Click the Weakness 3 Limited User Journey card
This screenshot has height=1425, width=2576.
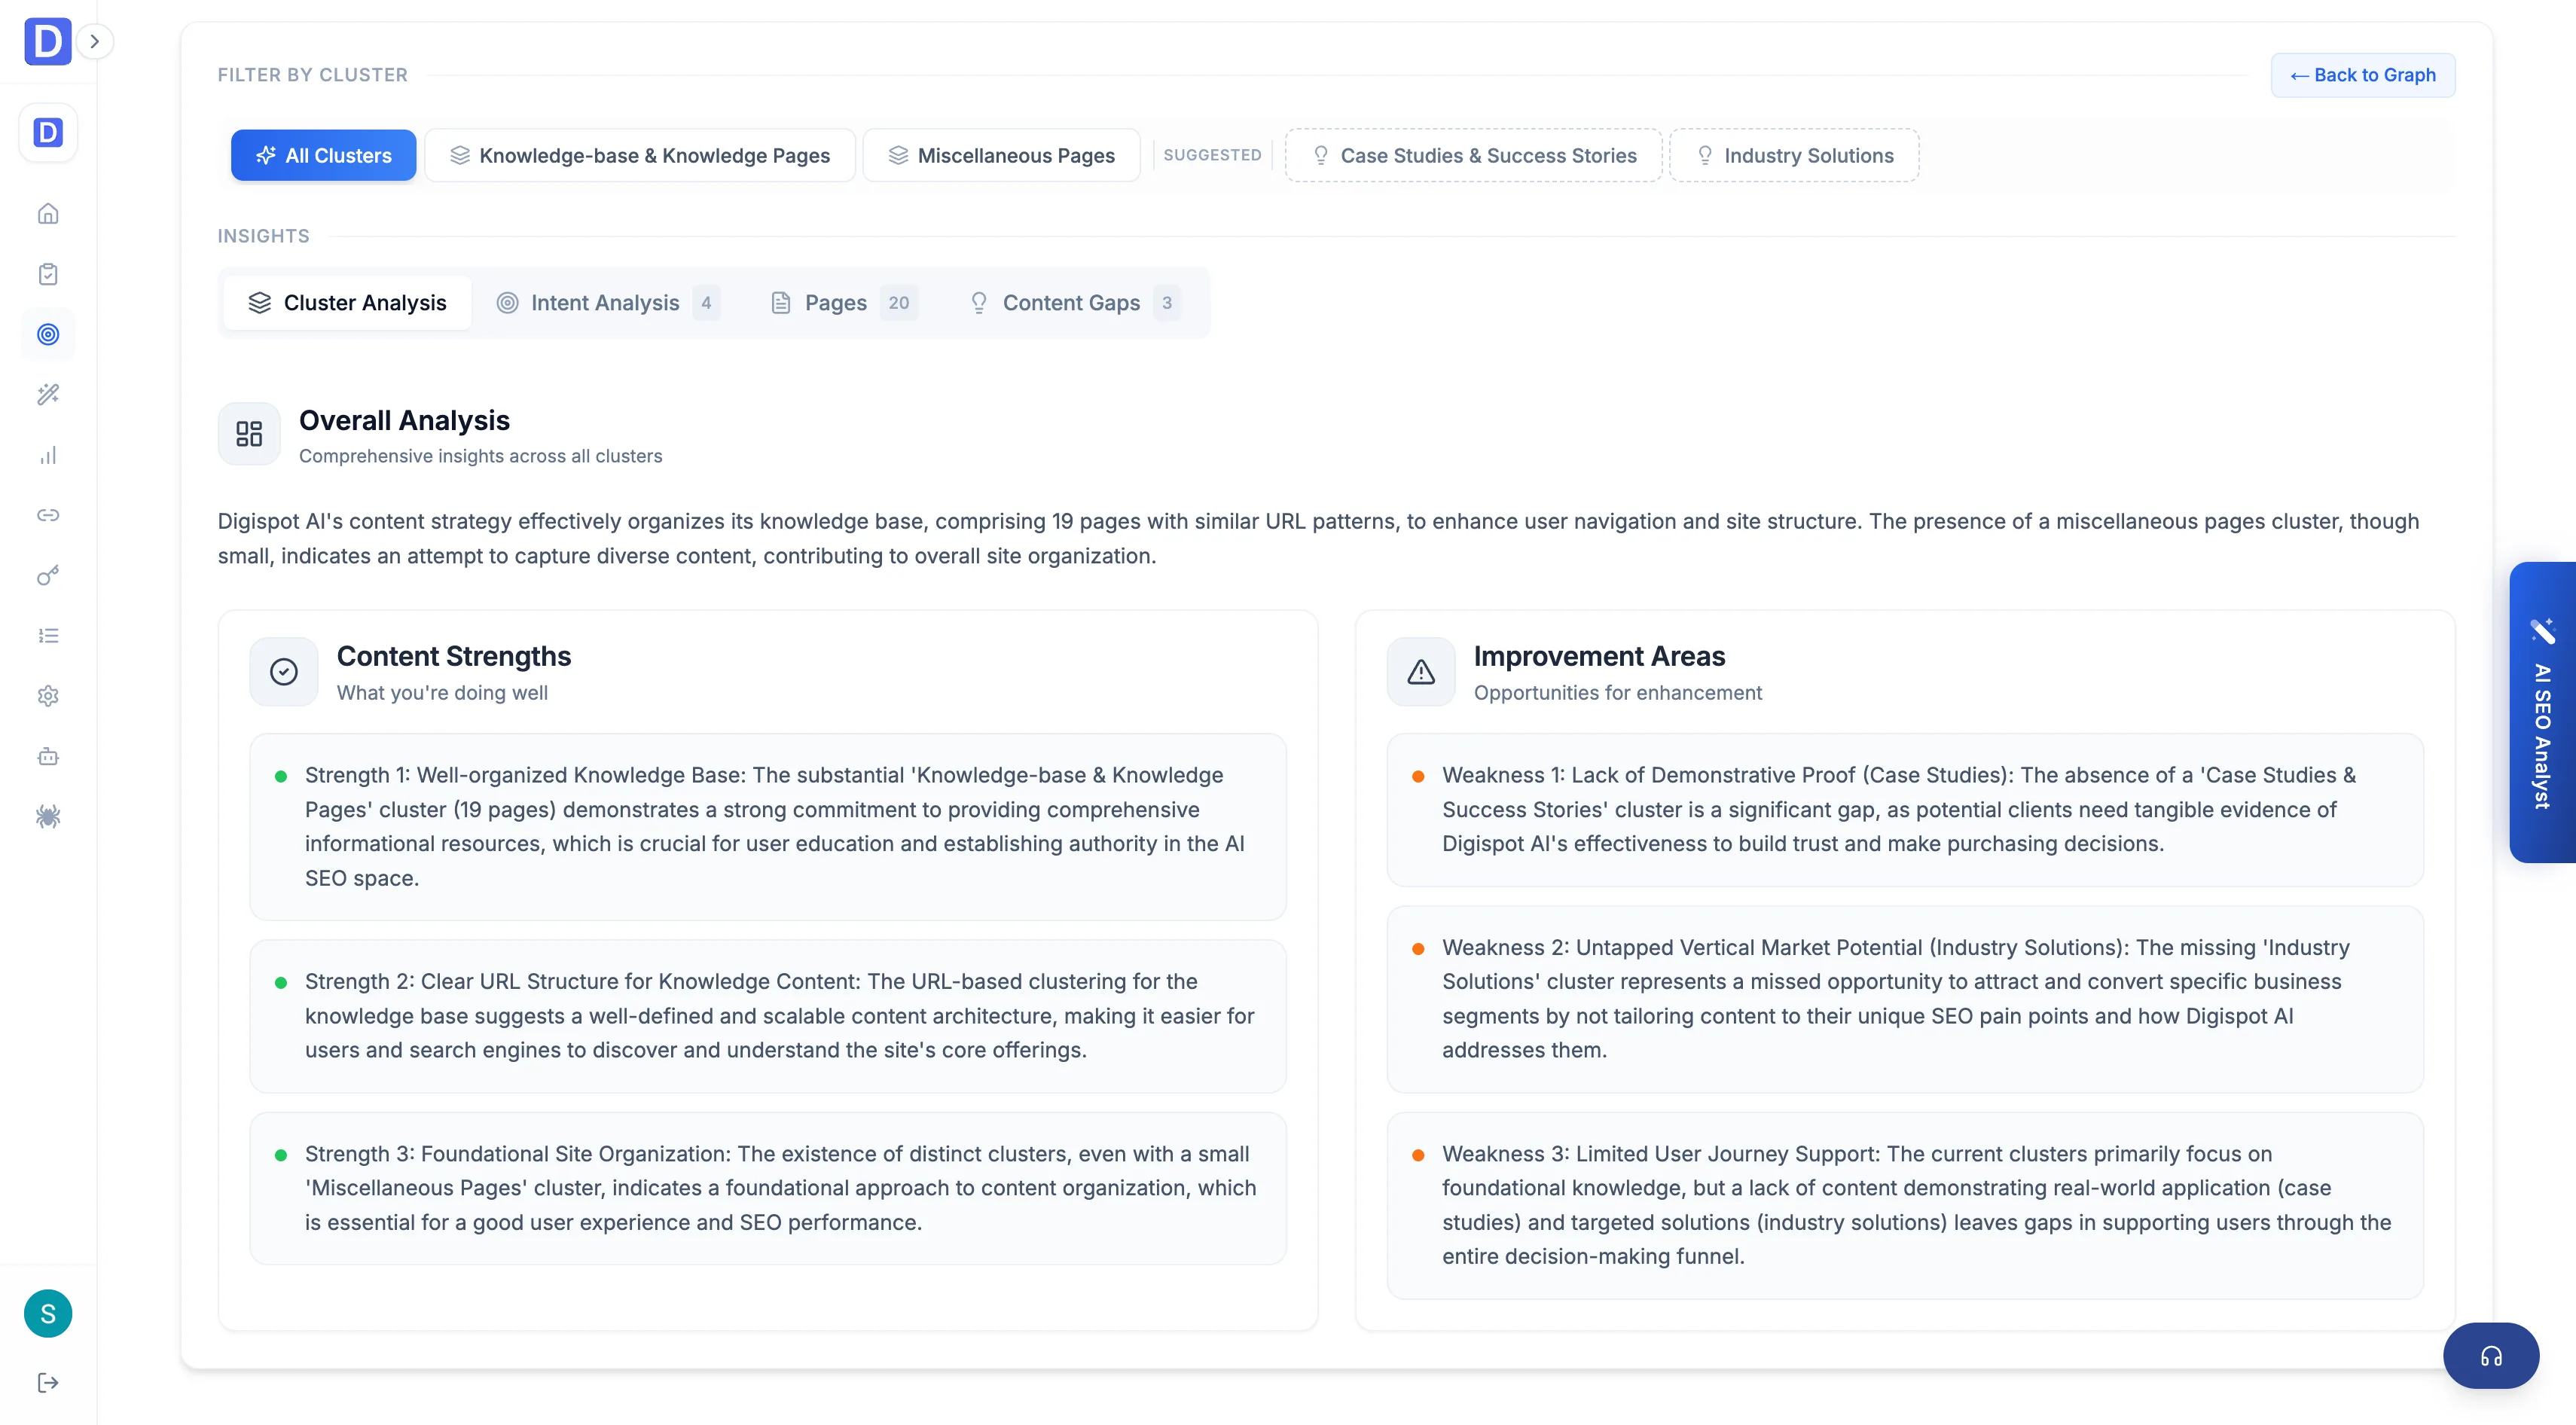[x=1905, y=1206]
